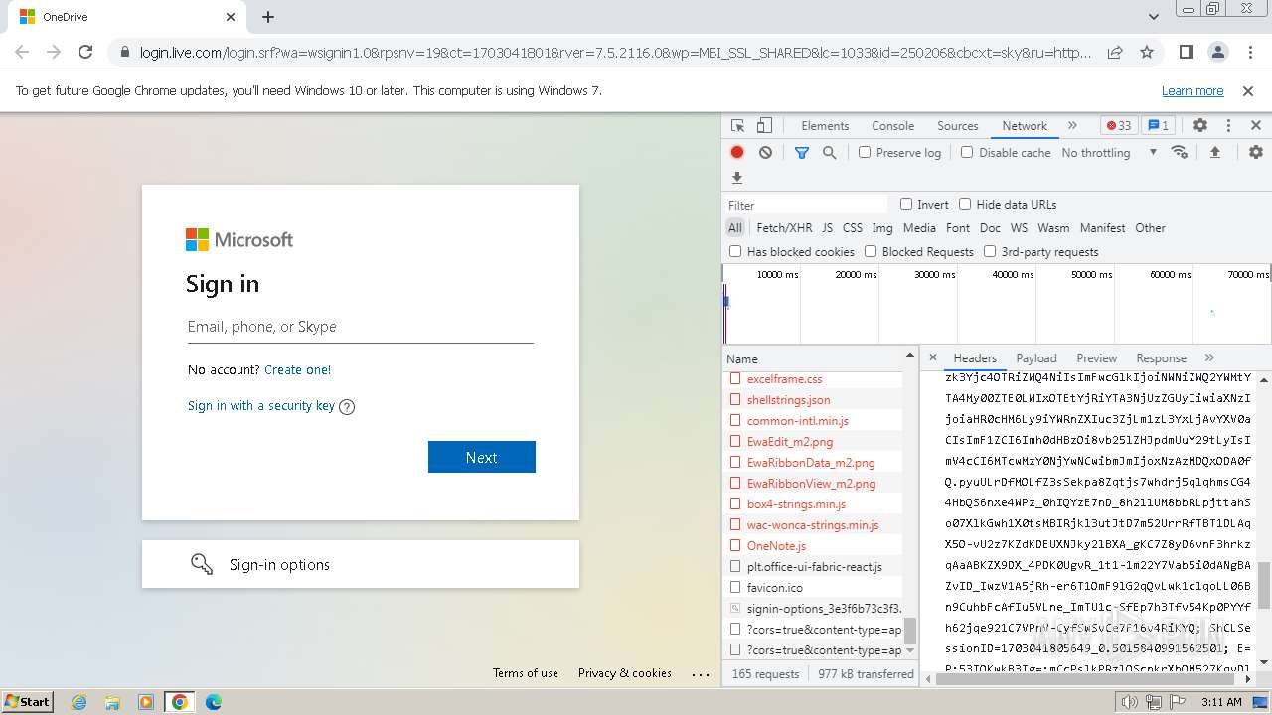Switch to the Console panel
1272x715 pixels.
coord(892,126)
